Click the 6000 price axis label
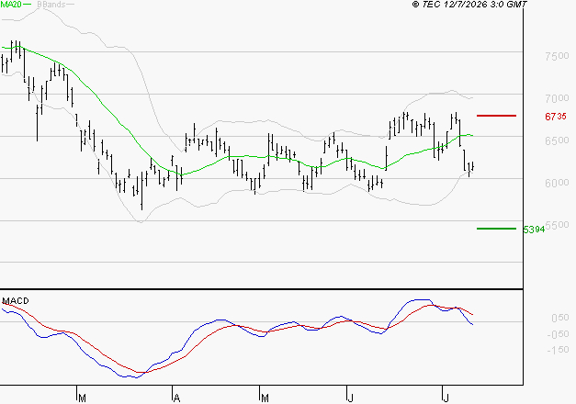The image size is (576, 404). click(x=557, y=183)
